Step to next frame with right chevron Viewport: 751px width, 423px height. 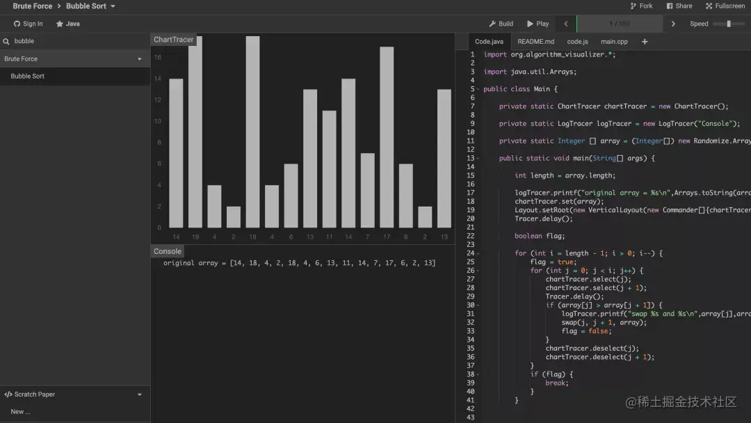[673, 24]
